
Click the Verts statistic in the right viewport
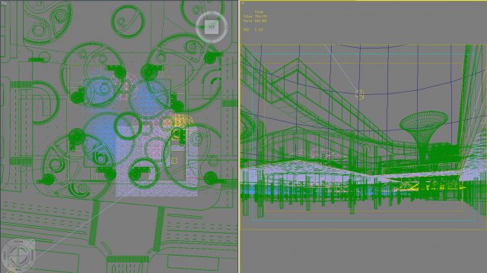pyautogui.click(x=255, y=20)
